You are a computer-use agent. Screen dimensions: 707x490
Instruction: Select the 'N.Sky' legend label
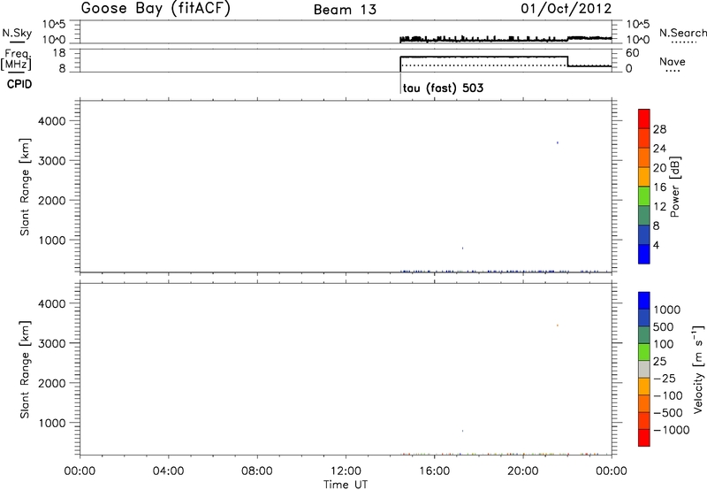[x=17, y=33]
